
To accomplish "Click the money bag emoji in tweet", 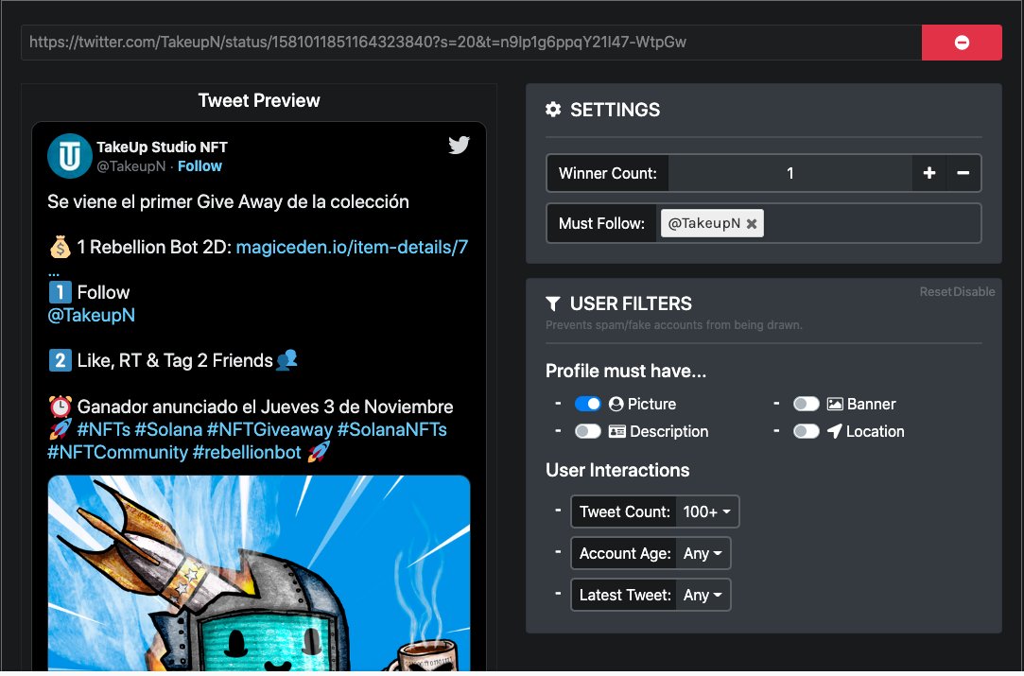I will (61, 248).
